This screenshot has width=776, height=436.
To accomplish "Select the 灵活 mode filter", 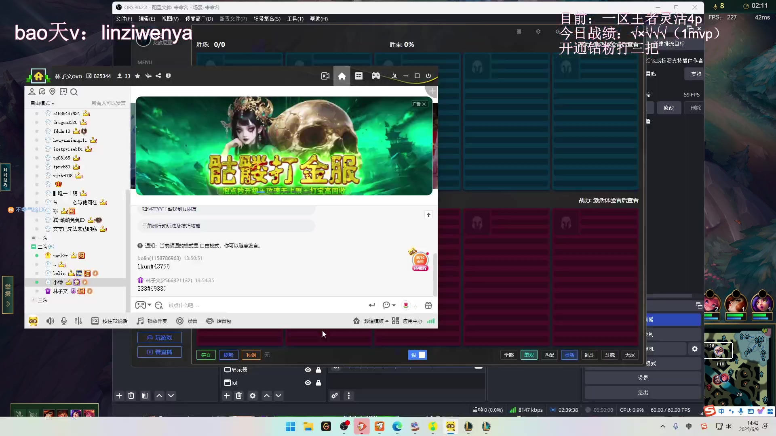I will [x=569, y=355].
